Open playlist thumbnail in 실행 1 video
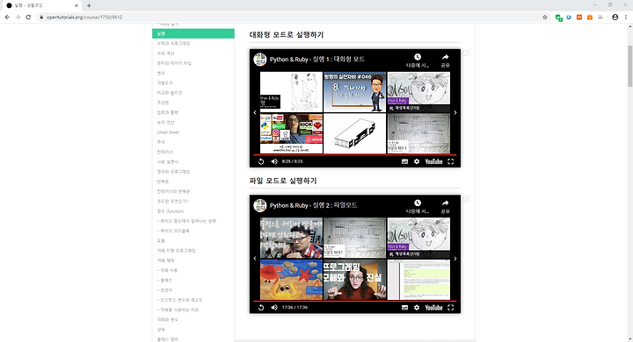 418,92
